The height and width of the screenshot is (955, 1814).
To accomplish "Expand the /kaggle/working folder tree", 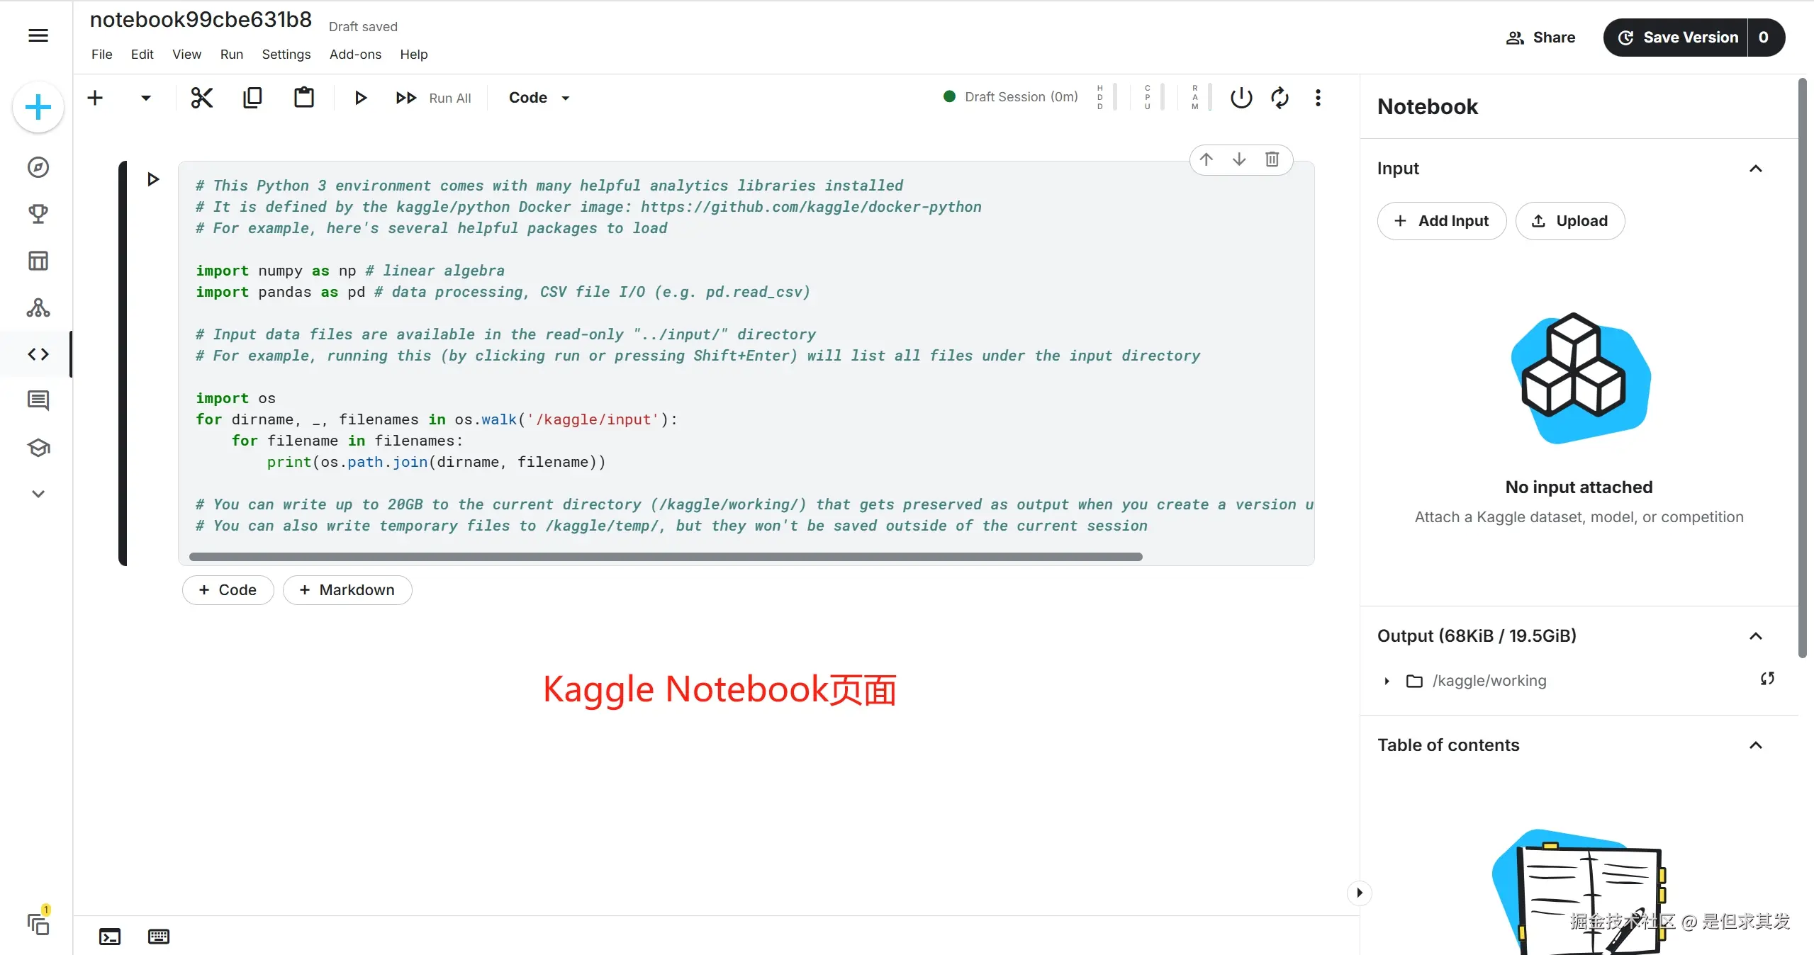I will click(x=1387, y=681).
